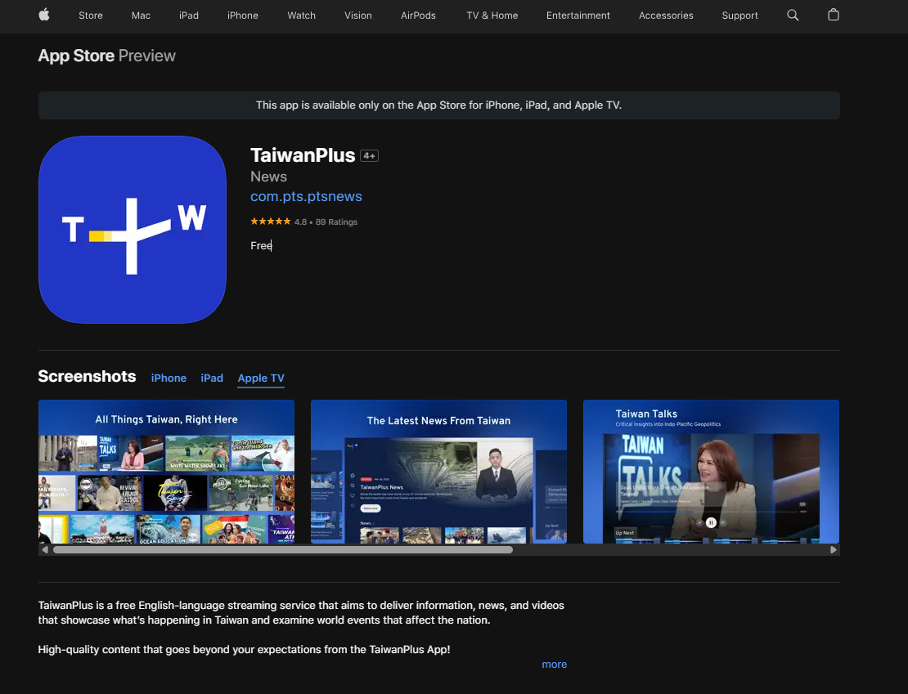Switch to the iPad screenshots tab
The image size is (908, 694).
211,378
